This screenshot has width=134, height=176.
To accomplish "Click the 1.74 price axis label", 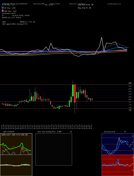I will 130,105.
